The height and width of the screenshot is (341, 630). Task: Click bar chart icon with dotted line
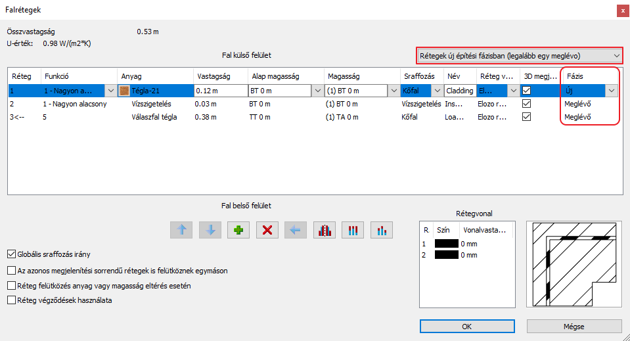click(x=325, y=230)
